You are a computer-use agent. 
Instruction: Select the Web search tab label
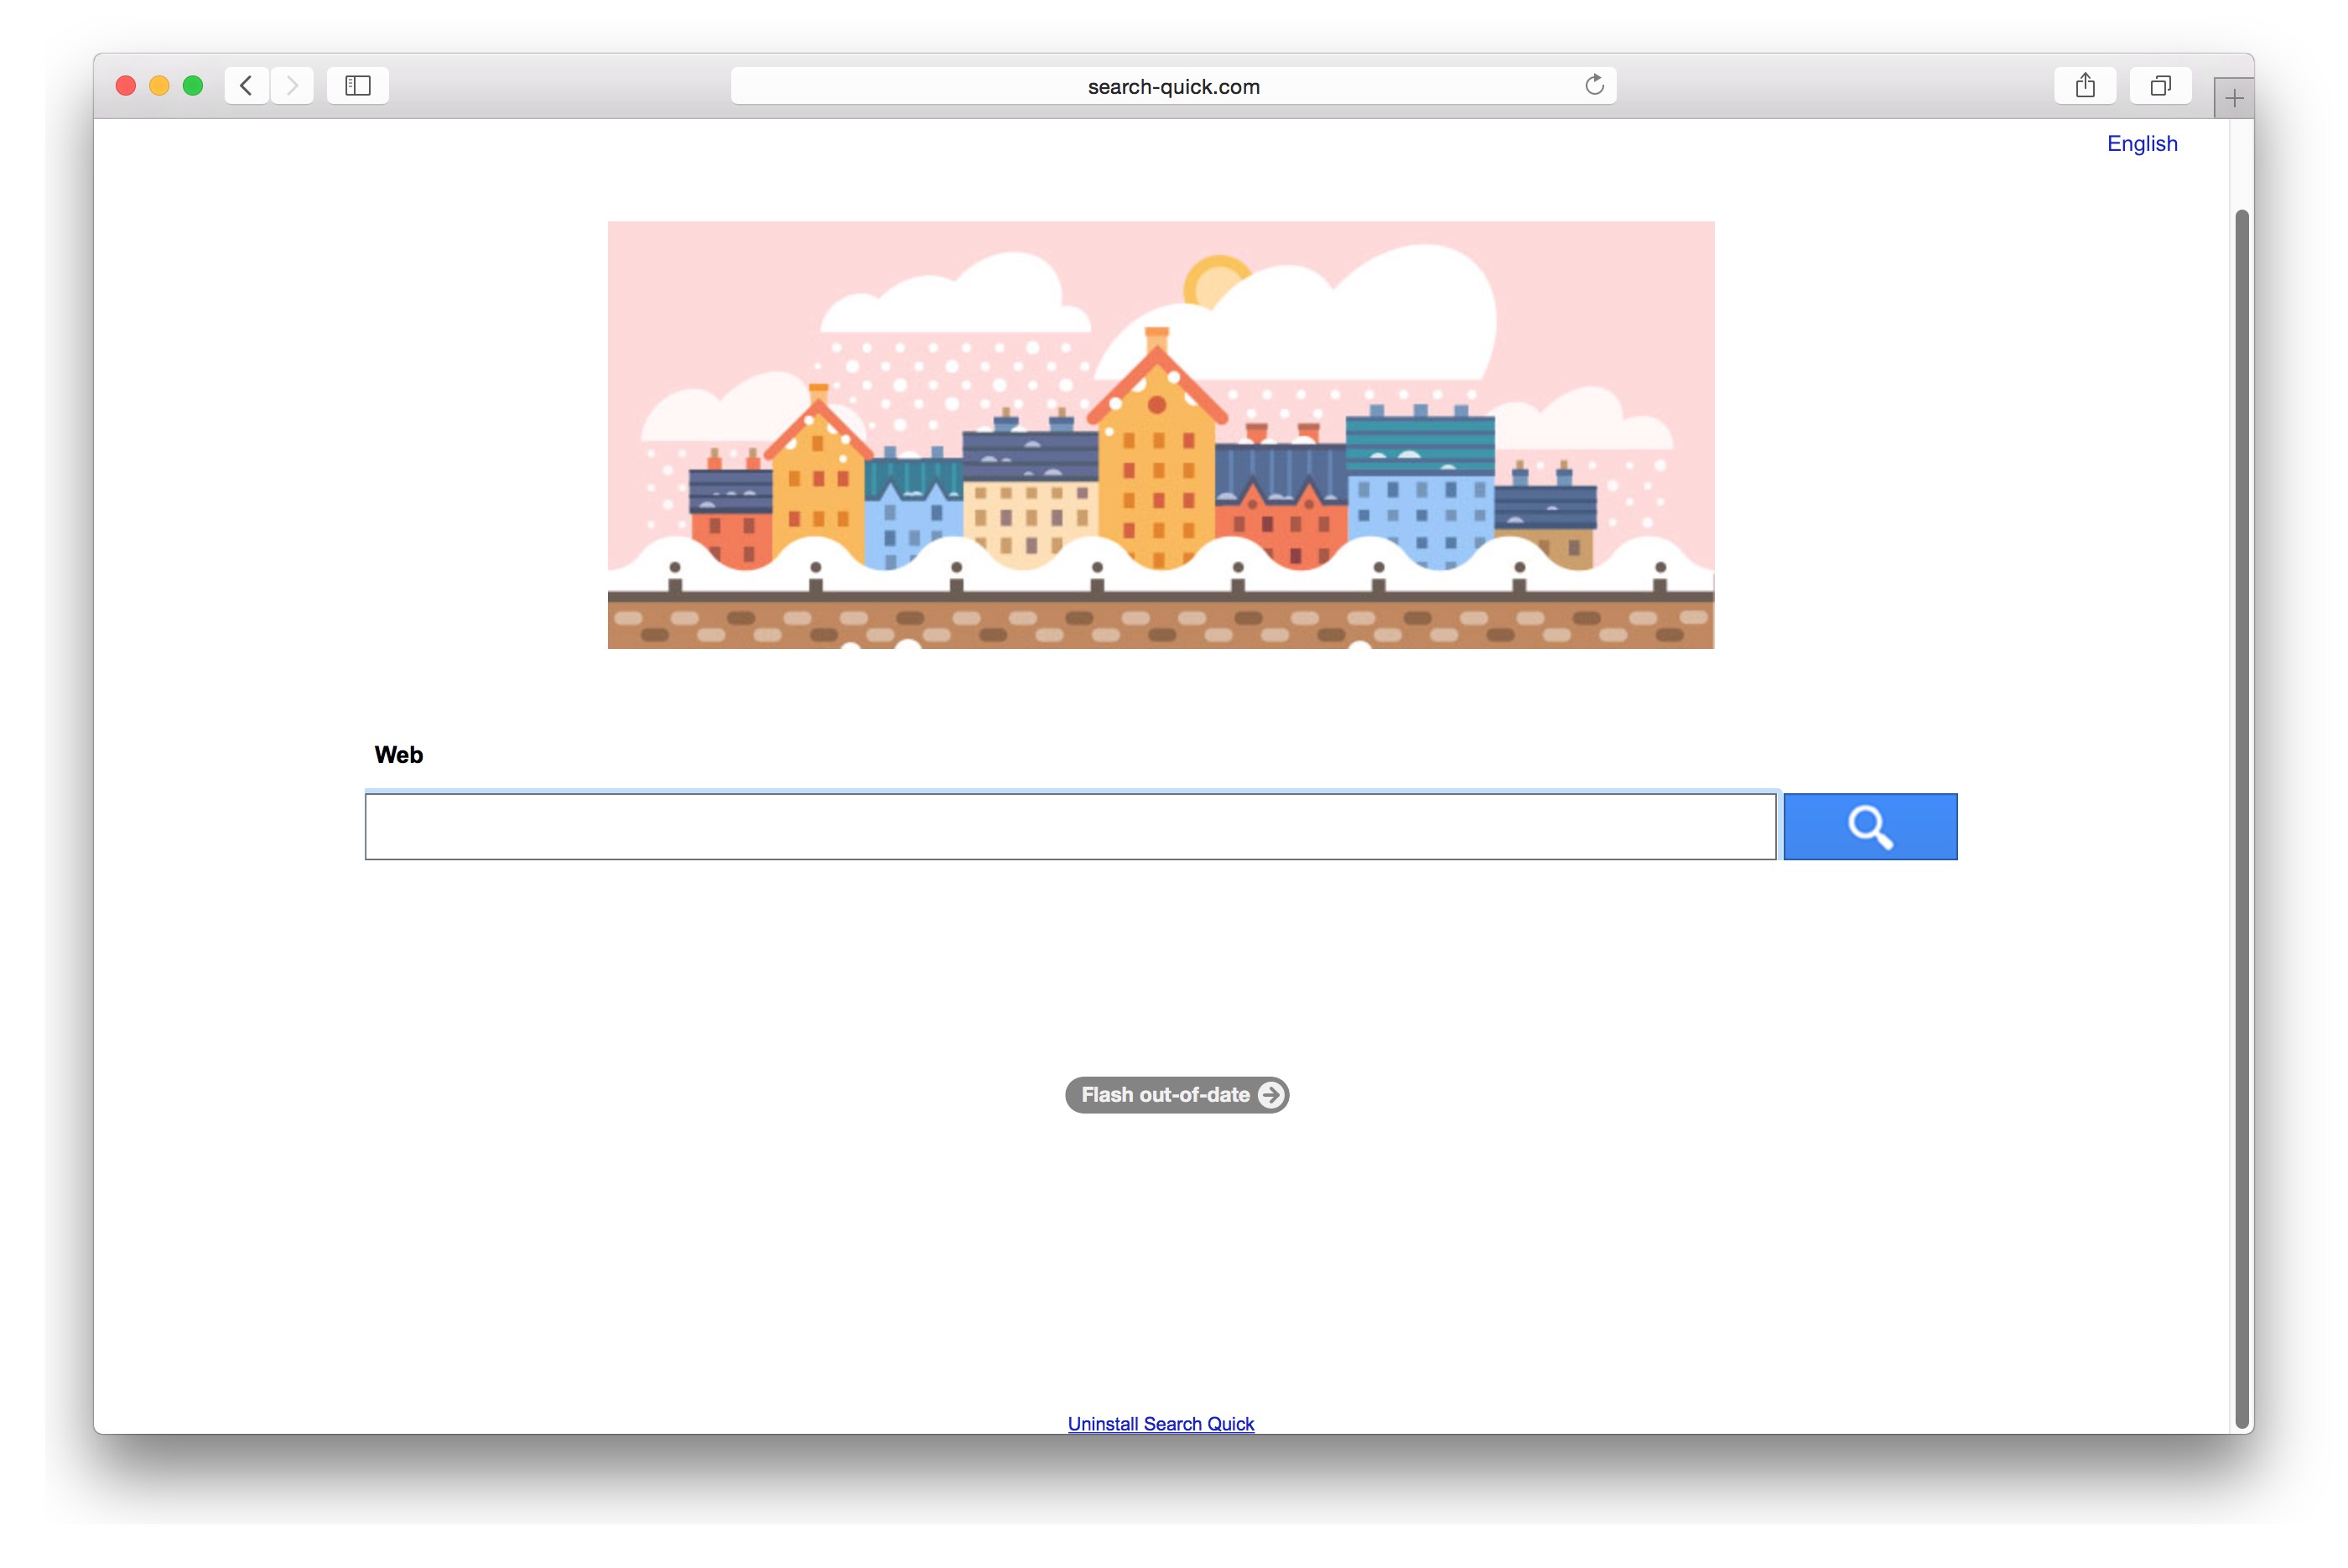click(398, 755)
